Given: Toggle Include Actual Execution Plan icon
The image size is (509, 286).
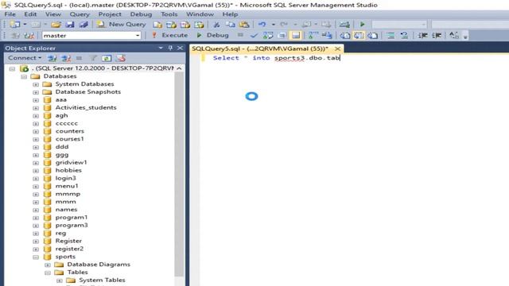Looking at the screenshot, I should pos(313,35).
